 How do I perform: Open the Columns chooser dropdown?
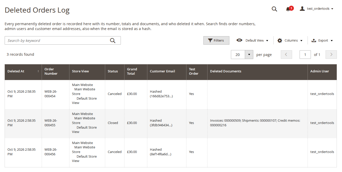[x=290, y=41]
